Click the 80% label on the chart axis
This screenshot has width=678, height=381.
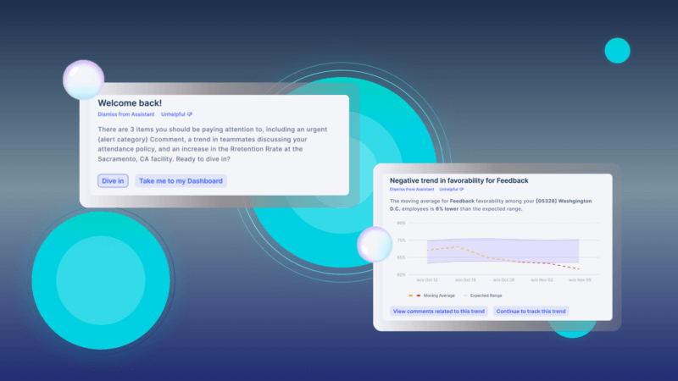point(401,224)
